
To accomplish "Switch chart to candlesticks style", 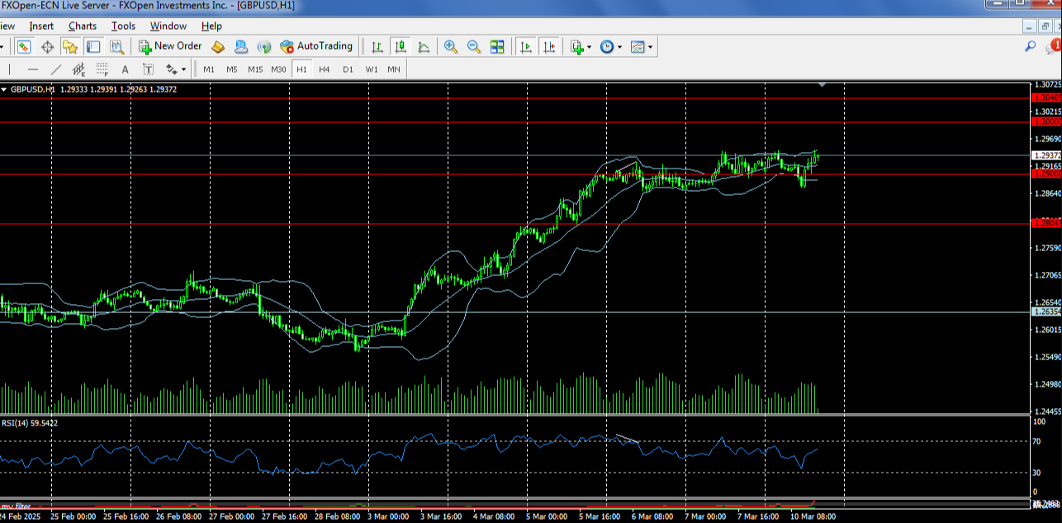I will (x=401, y=47).
